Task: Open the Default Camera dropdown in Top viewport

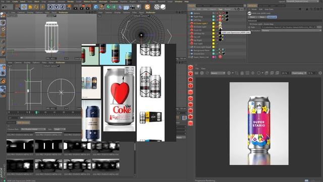Action: [141, 16]
